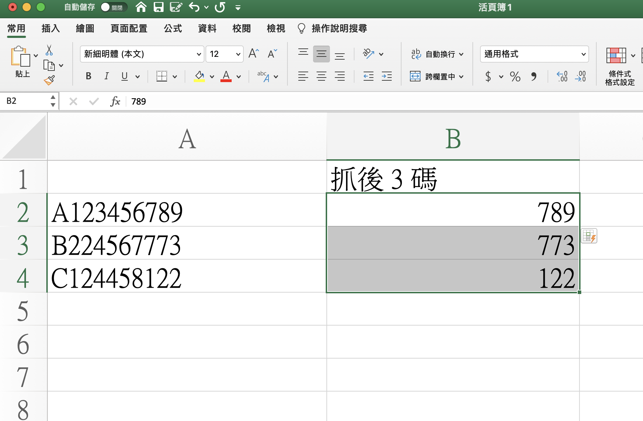
Task: Click the Copy icon
Action: coord(49,65)
